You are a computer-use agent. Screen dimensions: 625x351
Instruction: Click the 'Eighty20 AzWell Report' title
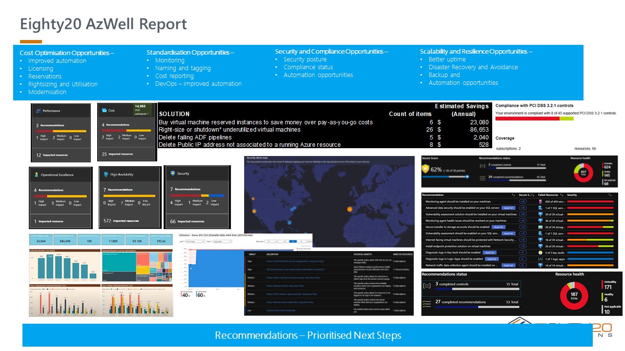point(103,24)
